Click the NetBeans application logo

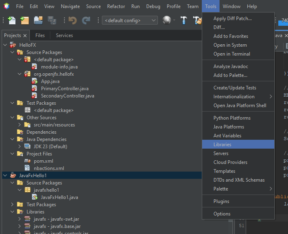[6, 6]
